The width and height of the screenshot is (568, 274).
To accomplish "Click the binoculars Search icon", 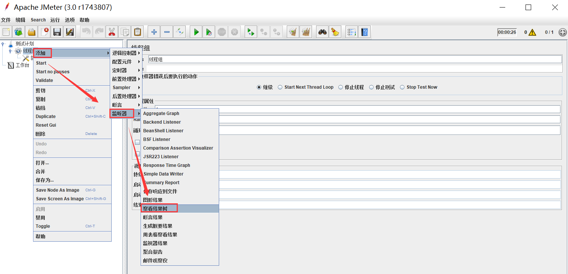I will (322, 32).
